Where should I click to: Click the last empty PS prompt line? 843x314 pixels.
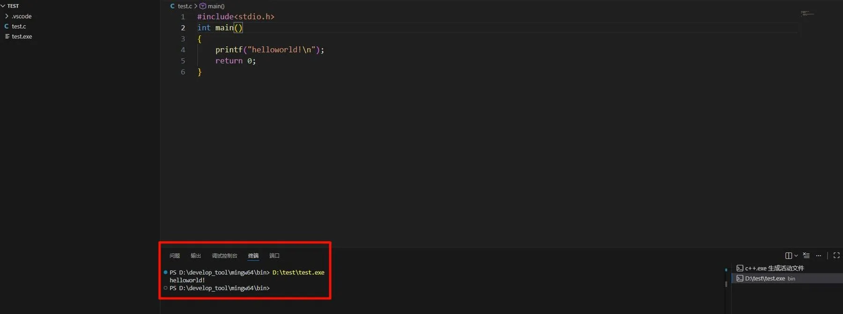click(220, 288)
